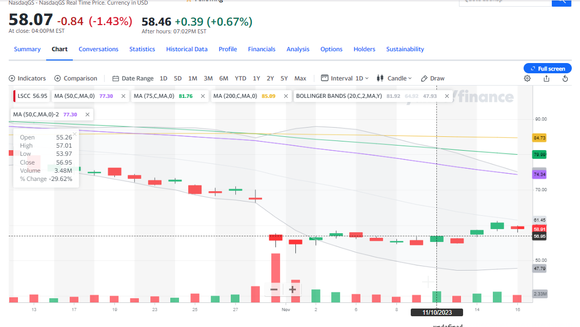This screenshot has width=580, height=327.
Task: Expand the Candle chart type dropdown
Action: pyautogui.click(x=394, y=78)
